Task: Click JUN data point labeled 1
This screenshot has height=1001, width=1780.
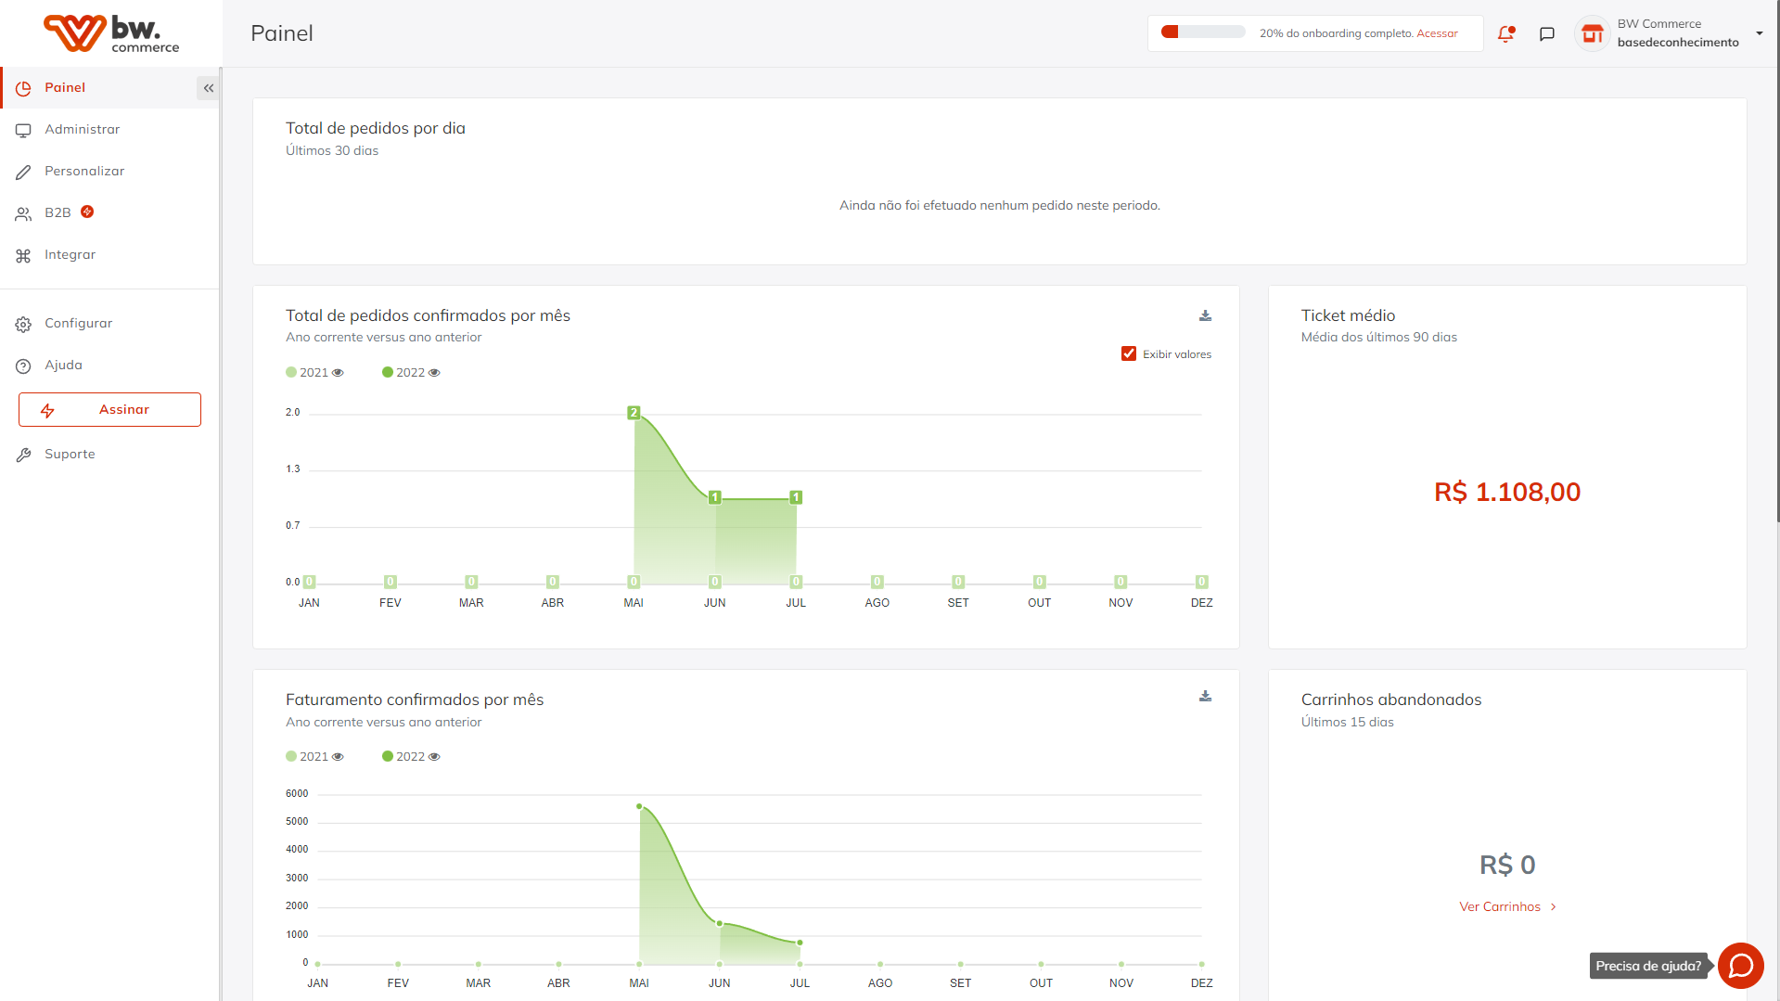Action: [715, 498]
